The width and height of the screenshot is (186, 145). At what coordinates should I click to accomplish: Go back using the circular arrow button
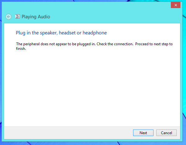point(9,17)
